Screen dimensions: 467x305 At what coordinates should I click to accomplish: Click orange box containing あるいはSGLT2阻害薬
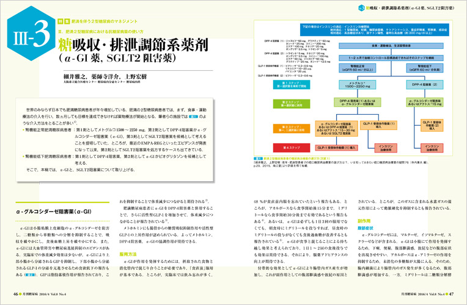pos(337,129)
